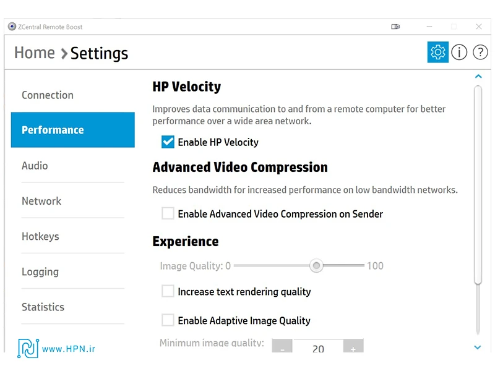
Task: Open the settings gear icon
Action: pyautogui.click(x=438, y=53)
